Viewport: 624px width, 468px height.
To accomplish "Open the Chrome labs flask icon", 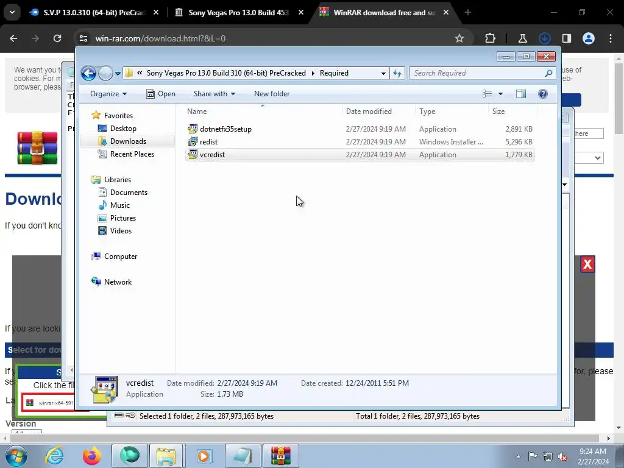I will [x=522, y=38].
